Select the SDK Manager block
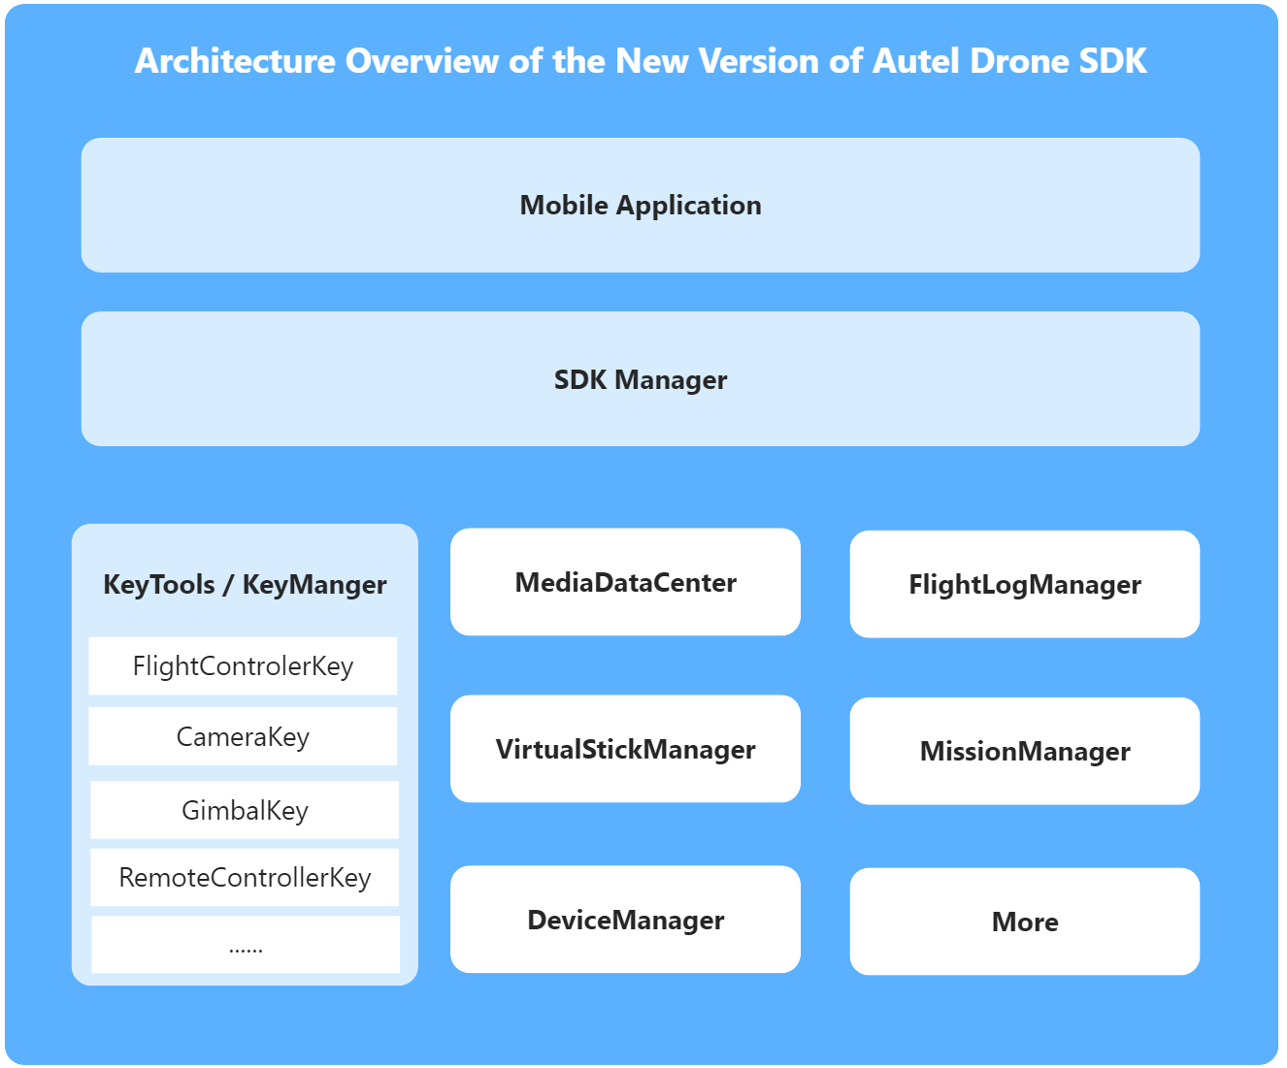 click(x=641, y=379)
